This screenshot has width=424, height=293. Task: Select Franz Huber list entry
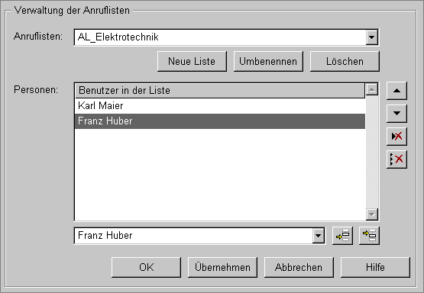click(x=220, y=121)
